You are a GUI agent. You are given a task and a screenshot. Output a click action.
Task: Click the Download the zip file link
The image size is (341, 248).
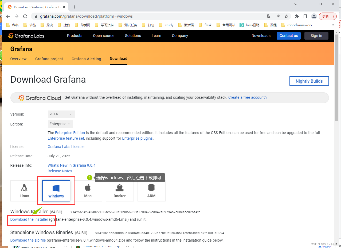[x=28, y=240]
